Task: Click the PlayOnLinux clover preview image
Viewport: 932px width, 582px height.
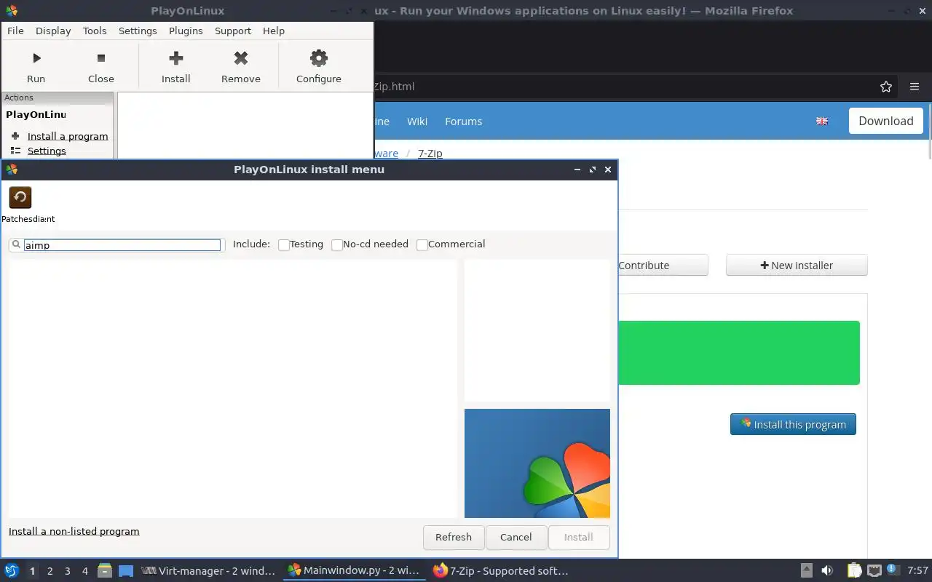Action: pyautogui.click(x=537, y=463)
